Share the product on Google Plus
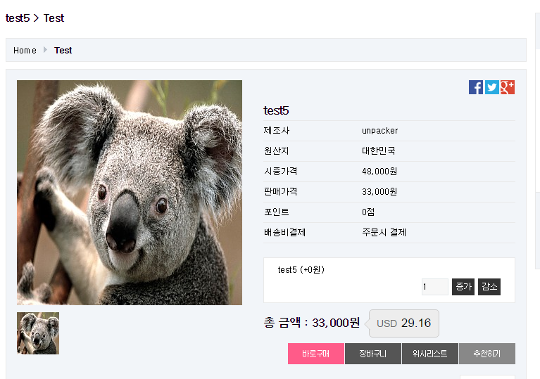The width and height of the screenshot is (540, 379). 507,87
